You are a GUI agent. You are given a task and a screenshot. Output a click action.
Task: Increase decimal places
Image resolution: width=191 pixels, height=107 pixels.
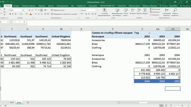[x=93, y=14]
